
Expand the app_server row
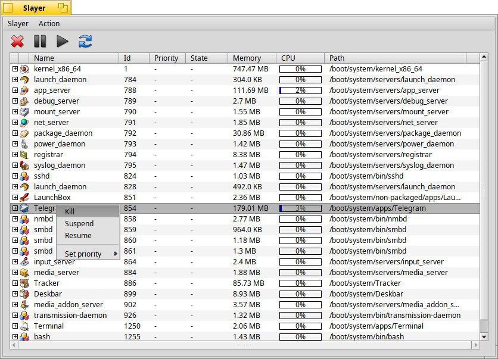pos(15,90)
